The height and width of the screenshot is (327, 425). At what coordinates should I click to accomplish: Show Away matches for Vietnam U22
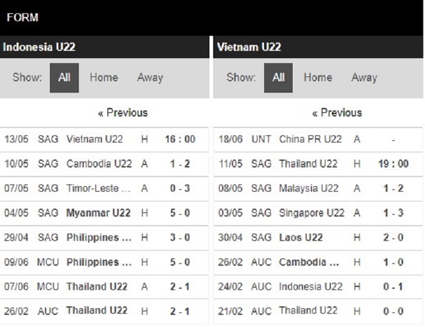[x=364, y=78]
